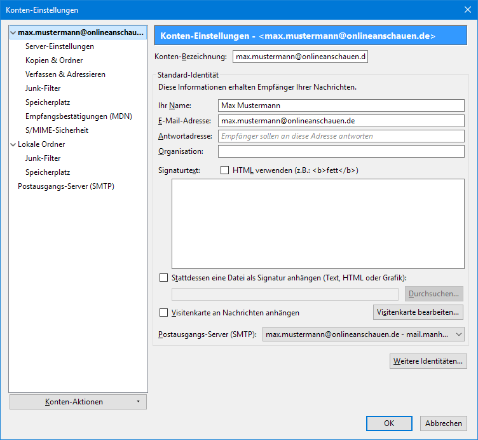Click the Weitere Identitäten button
This screenshot has width=478, height=440.
pos(428,361)
